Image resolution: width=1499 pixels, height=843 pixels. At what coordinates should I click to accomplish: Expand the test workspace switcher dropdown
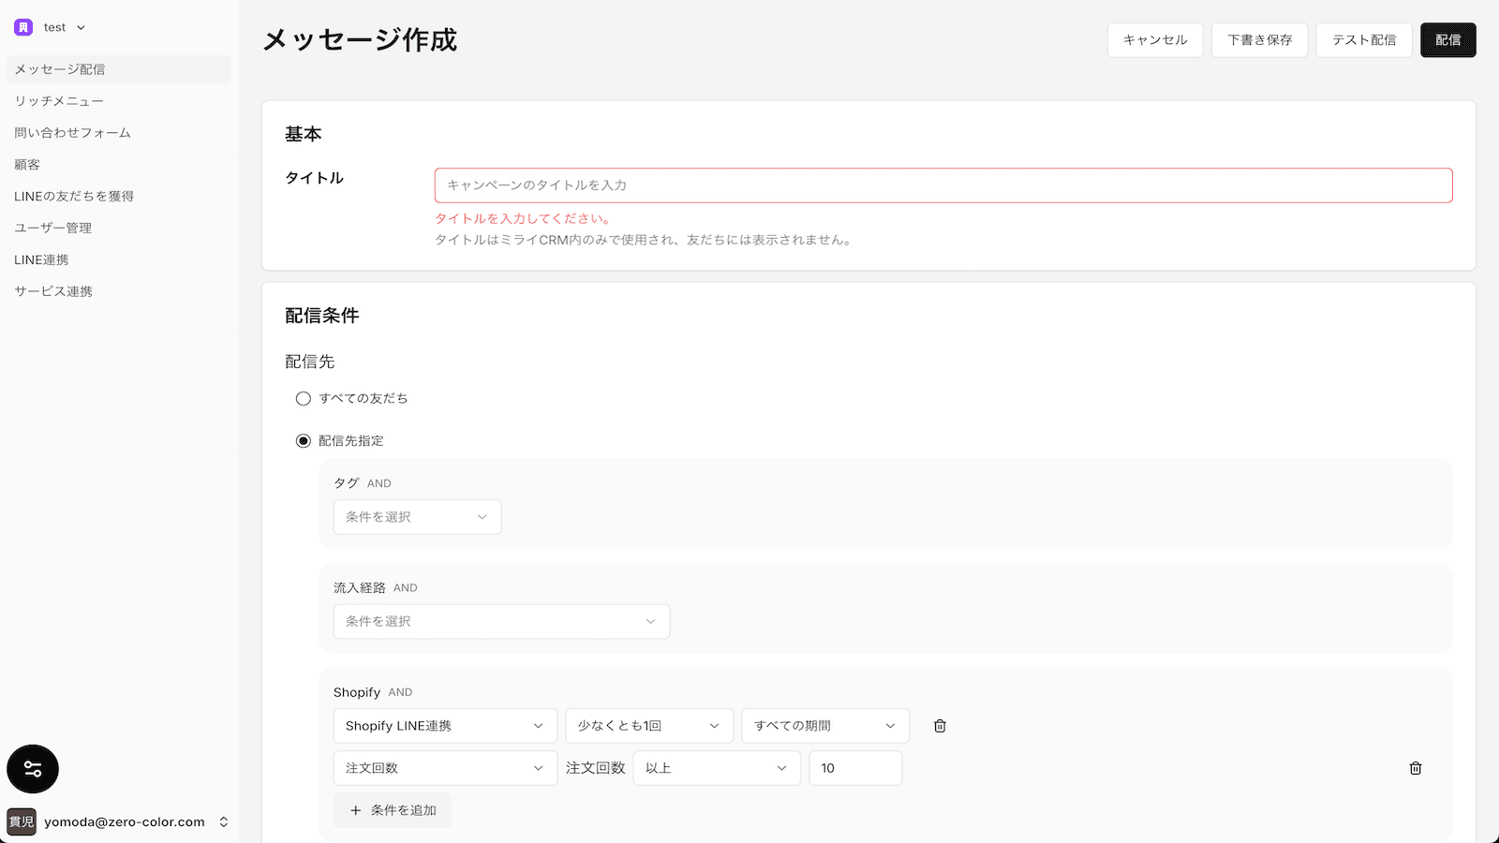80,26
